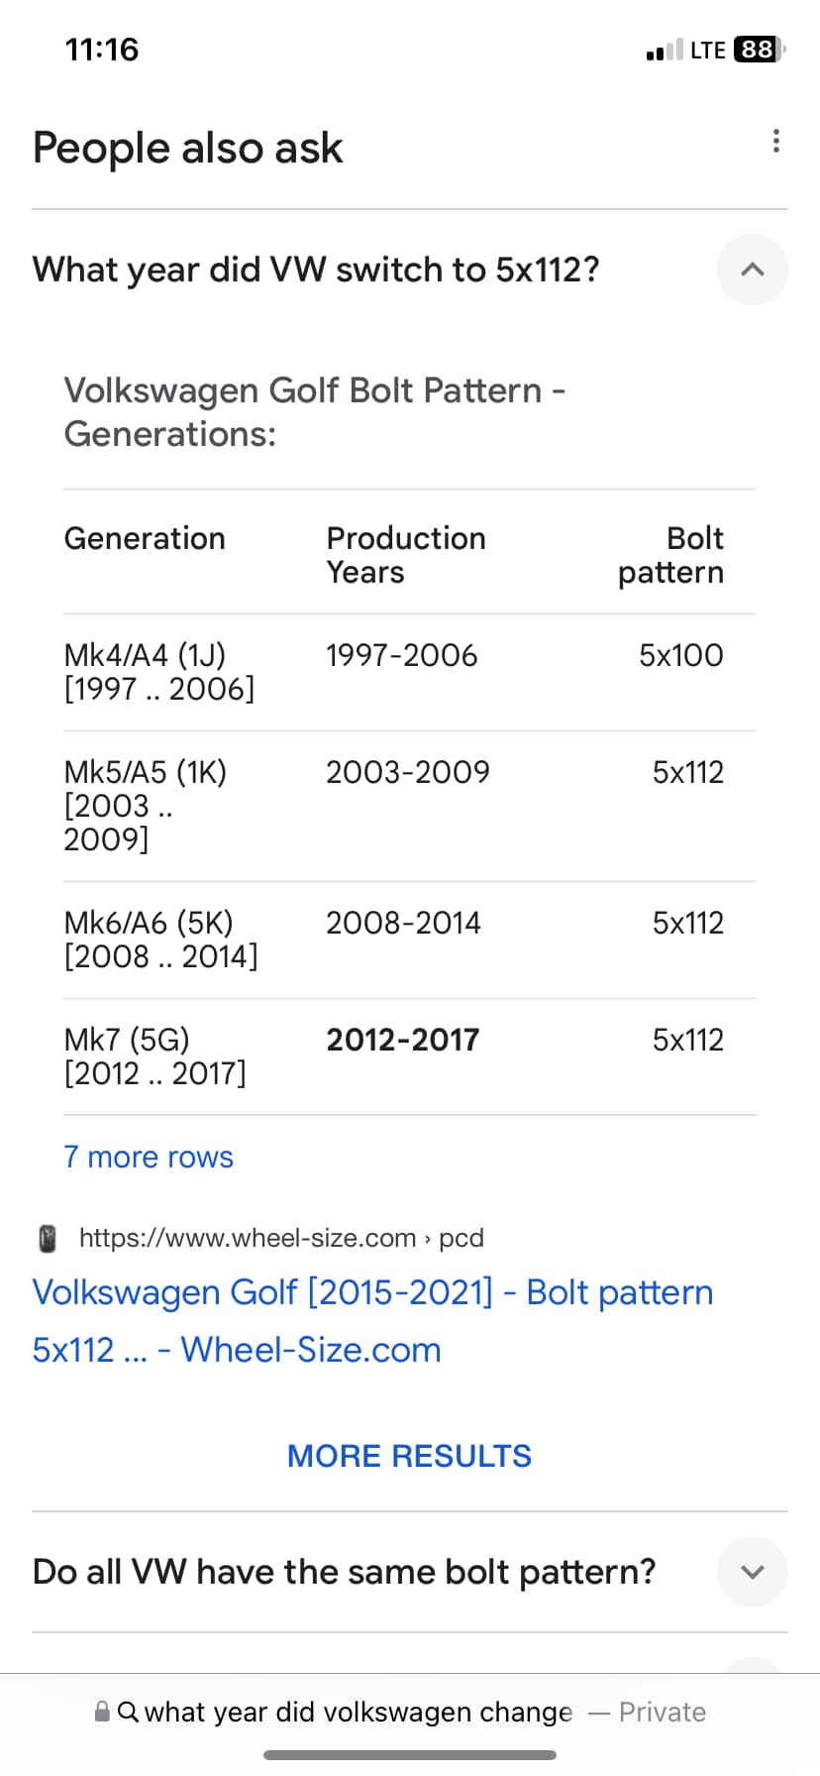
Task: Show 7 more rows of table
Action: (x=149, y=1157)
